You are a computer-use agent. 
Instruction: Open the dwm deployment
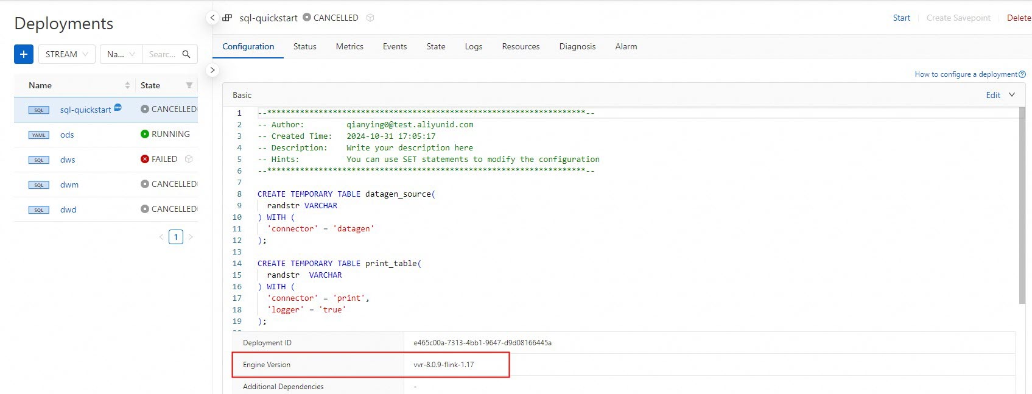[x=69, y=185]
